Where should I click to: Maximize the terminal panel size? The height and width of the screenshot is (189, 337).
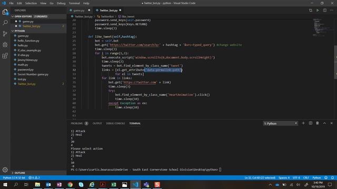point(324,123)
